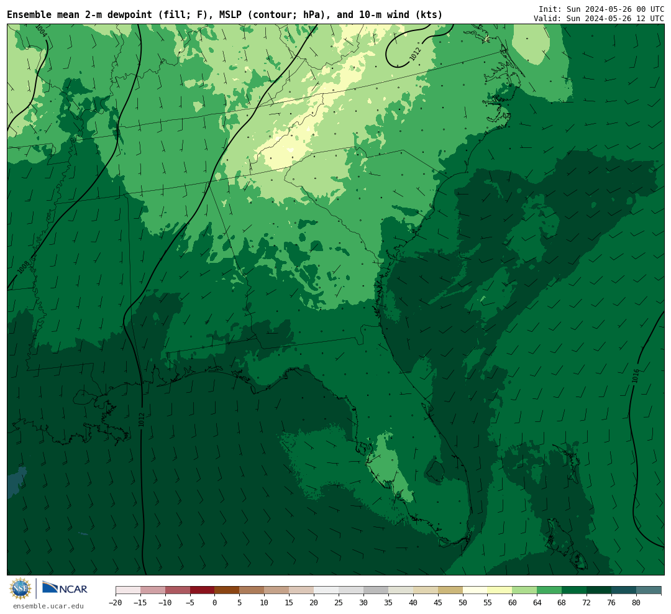This screenshot has height=614, width=671.
Task: Click the colorbar label -20
Action: pos(116,603)
